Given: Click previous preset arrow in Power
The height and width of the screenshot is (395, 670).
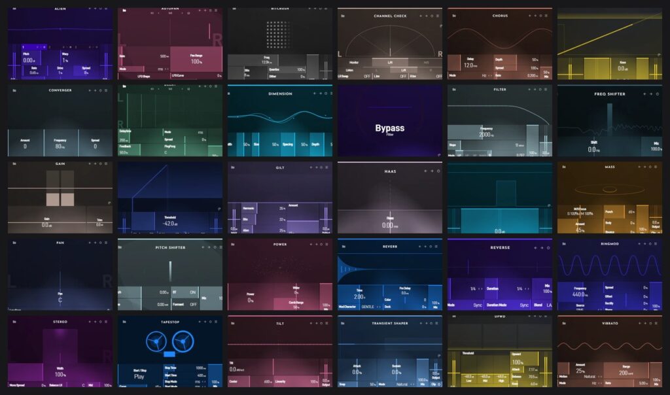Looking at the screenshot, I should coord(311,245).
